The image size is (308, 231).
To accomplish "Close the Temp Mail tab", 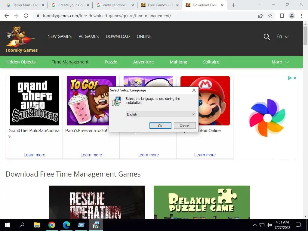I will [43, 5].
